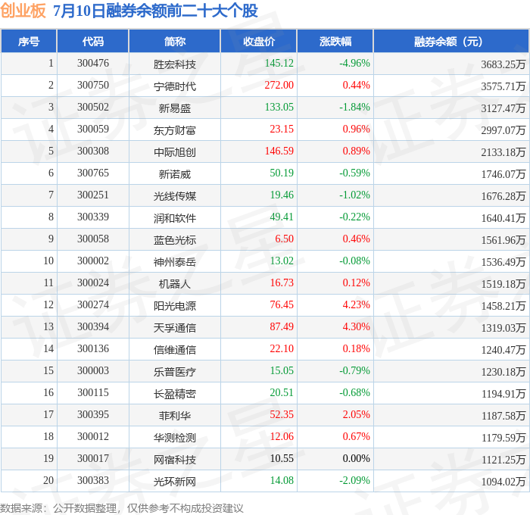530x515 pixels.
Task: Select the name 光线传媒
Action: pyautogui.click(x=175, y=196)
